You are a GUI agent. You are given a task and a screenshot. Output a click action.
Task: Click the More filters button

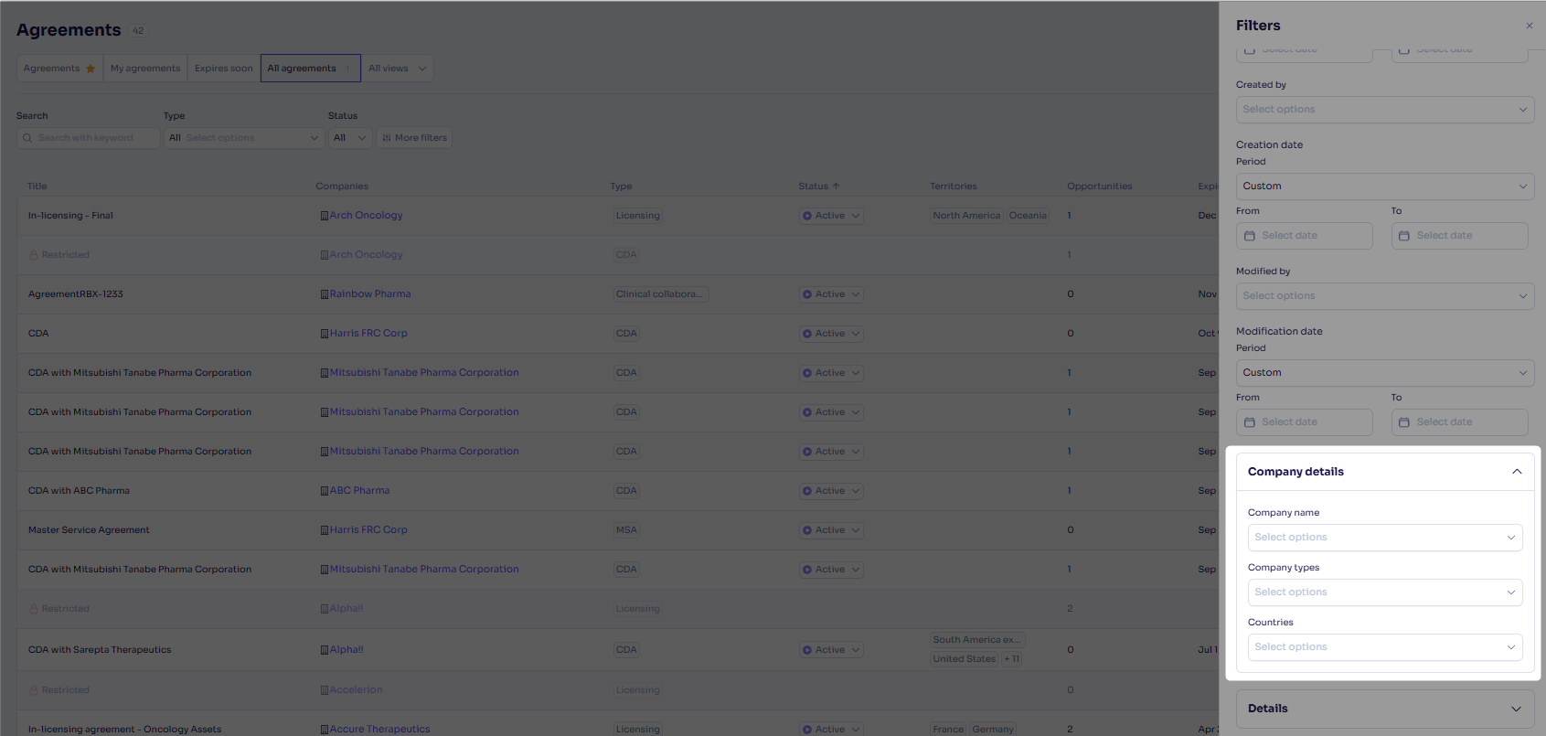pyautogui.click(x=415, y=138)
